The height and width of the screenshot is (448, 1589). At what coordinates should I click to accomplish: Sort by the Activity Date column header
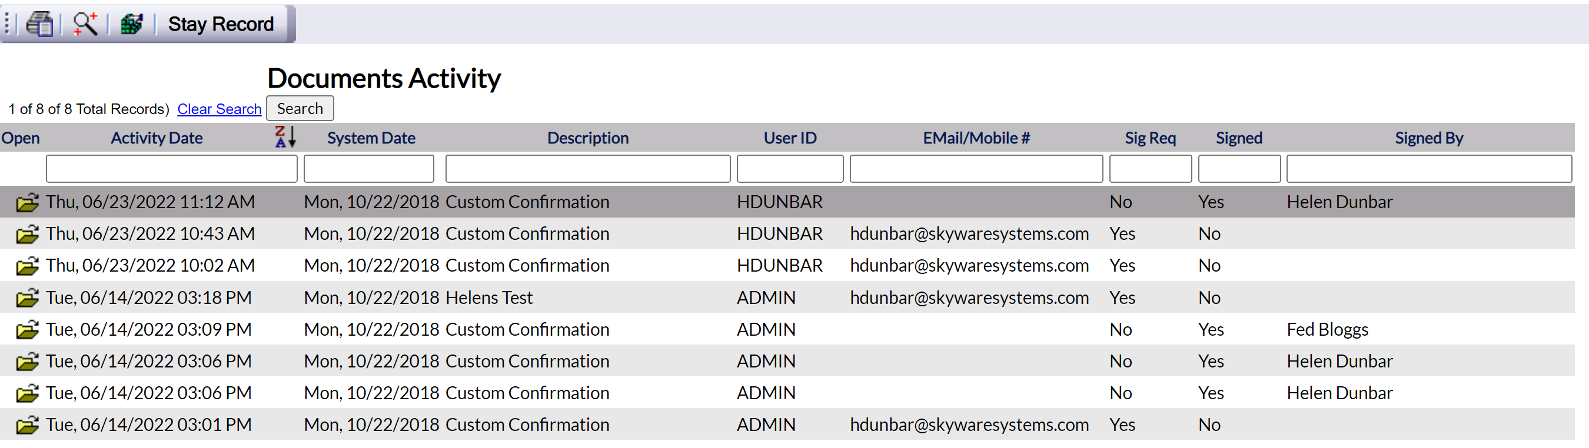(157, 138)
